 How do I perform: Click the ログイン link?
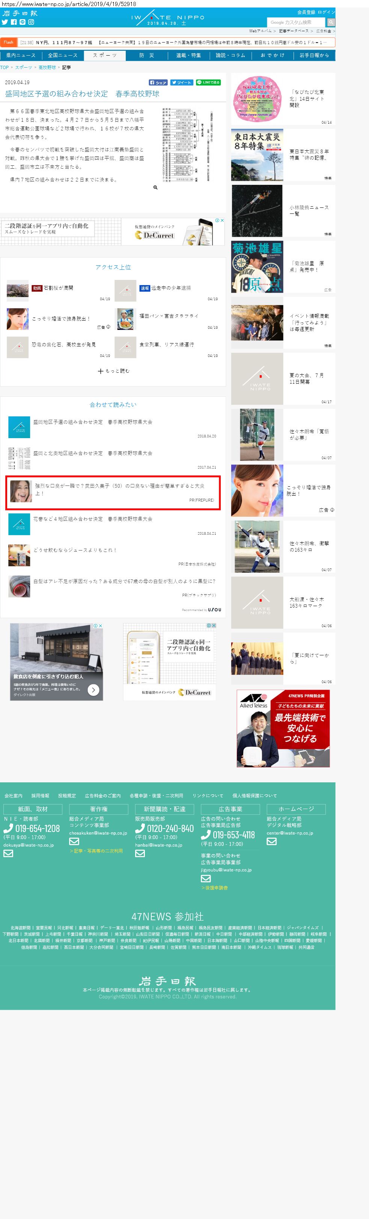click(326, 12)
